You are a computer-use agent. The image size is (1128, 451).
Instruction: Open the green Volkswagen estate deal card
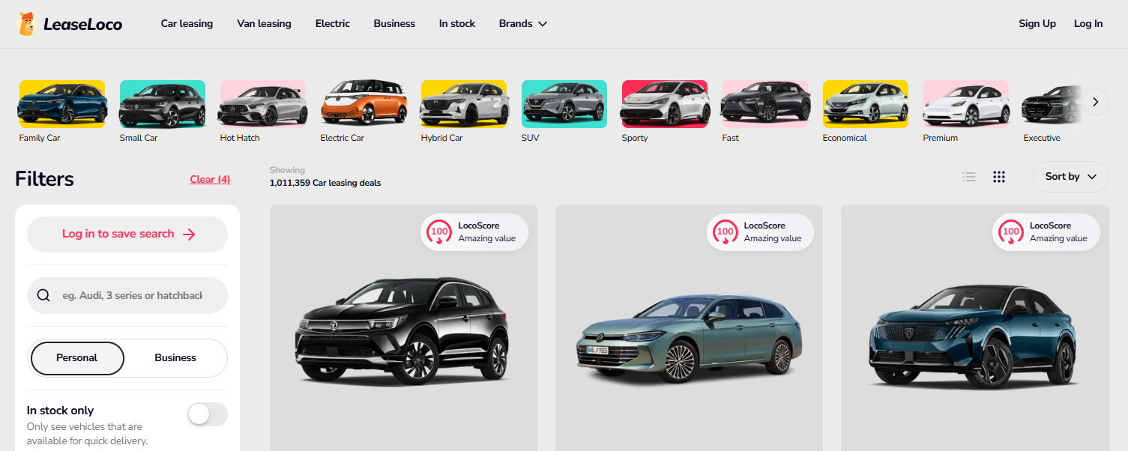(689, 327)
